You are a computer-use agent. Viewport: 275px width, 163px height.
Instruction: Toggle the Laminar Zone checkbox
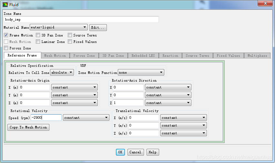point(38,42)
